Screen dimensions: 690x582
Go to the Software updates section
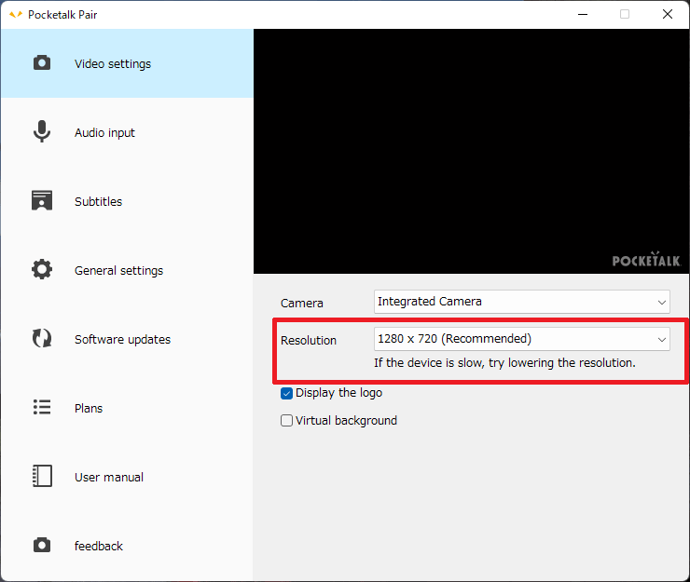coord(122,340)
